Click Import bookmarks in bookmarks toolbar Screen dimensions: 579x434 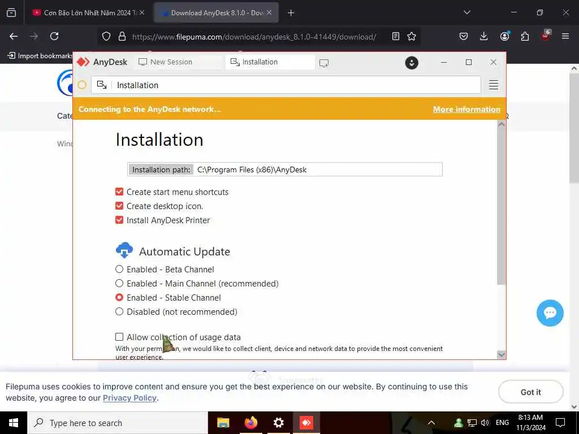point(40,56)
